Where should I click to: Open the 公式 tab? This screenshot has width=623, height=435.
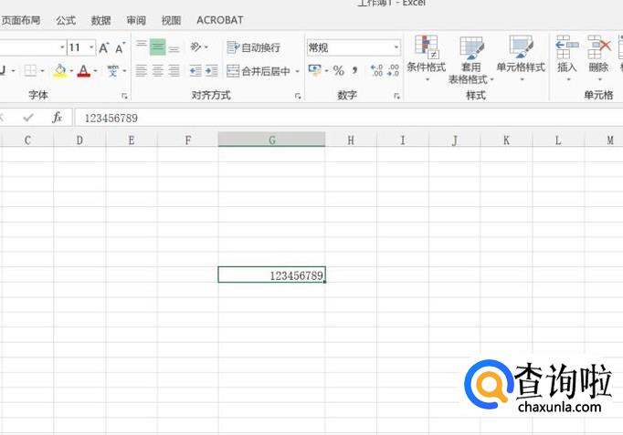coord(66,20)
